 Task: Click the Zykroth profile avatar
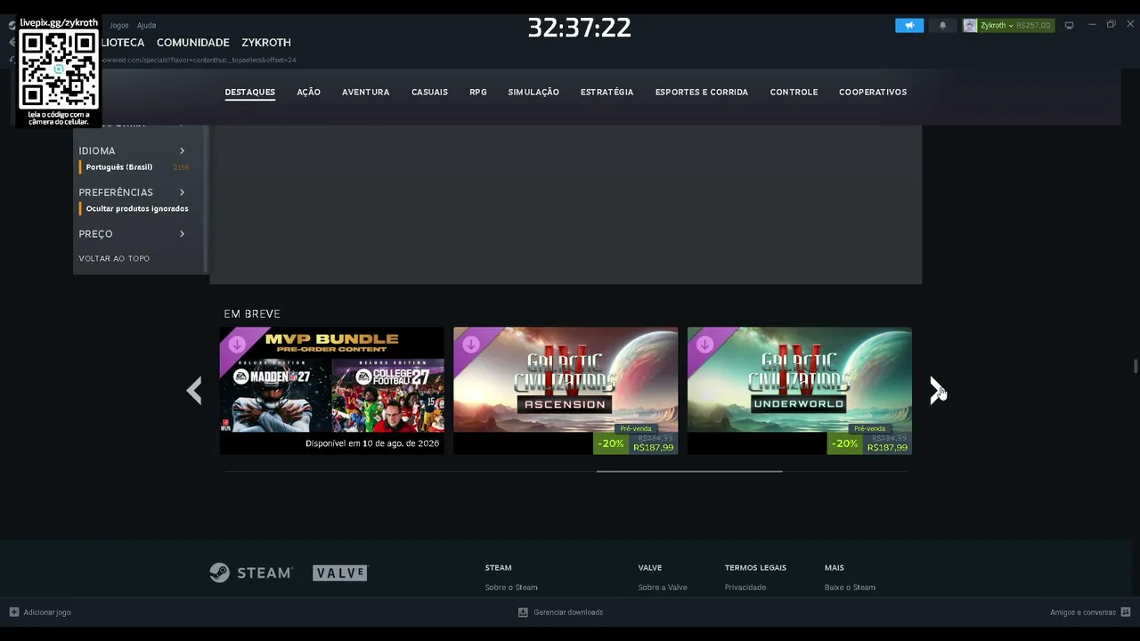(x=970, y=26)
